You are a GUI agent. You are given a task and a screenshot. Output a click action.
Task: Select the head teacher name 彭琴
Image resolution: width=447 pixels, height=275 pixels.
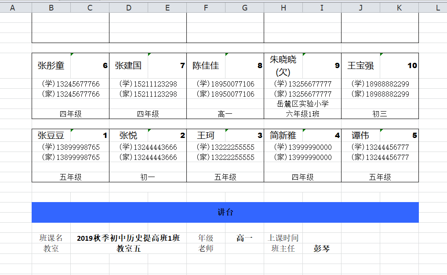tap(322, 248)
